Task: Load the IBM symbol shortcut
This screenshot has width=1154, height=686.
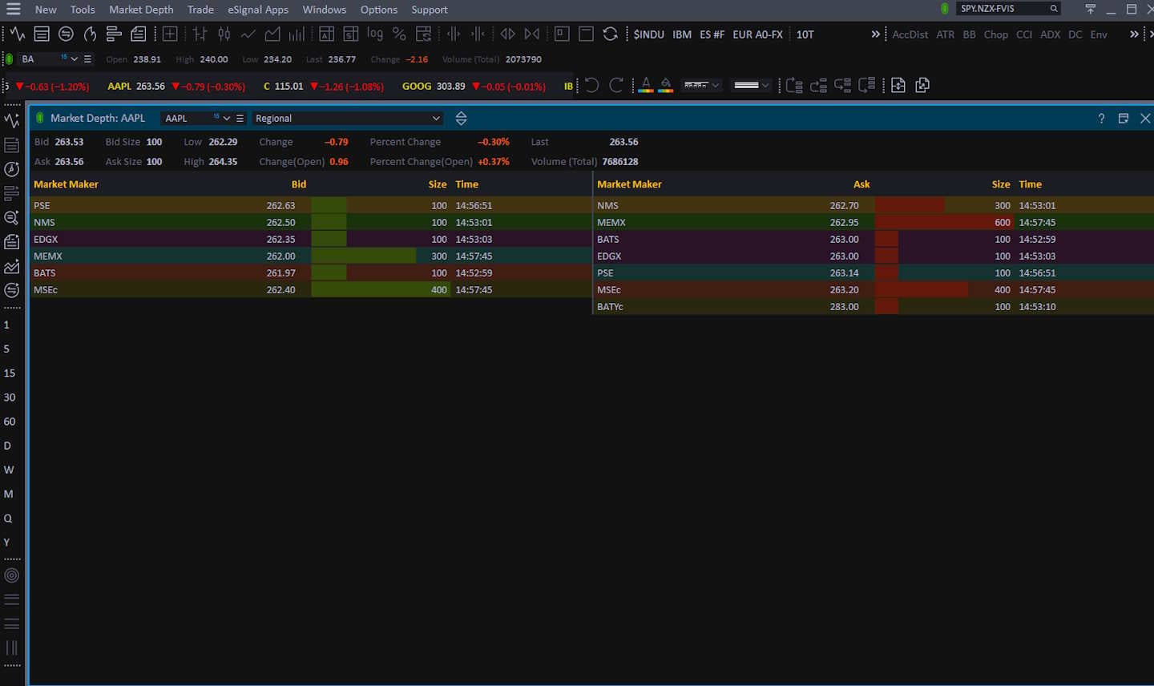Action: pos(682,34)
